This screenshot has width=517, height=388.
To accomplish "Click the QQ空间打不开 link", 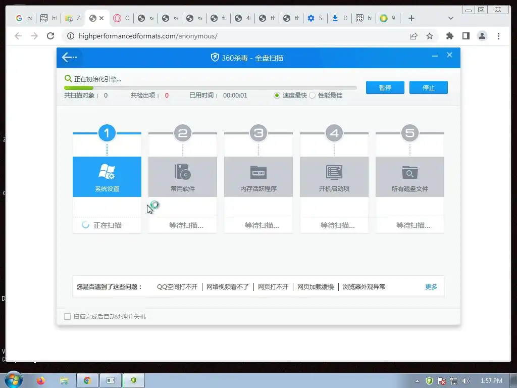I will coord(177,287).
